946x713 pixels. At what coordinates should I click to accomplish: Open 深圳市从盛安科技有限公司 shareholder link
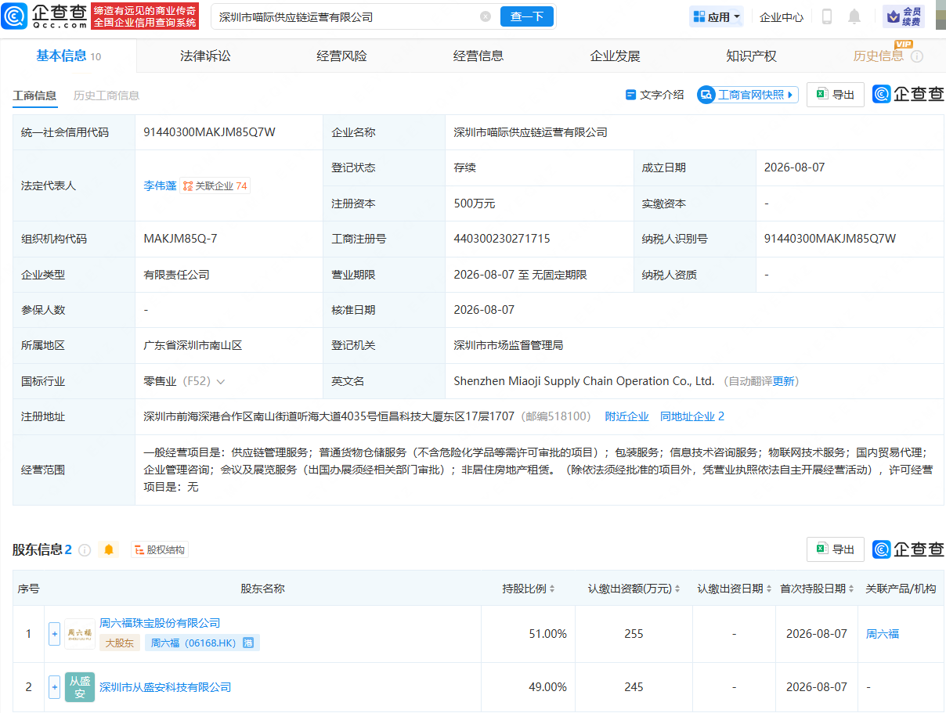[165, 687]
